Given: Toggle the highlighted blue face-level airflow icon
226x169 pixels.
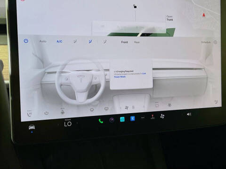Looking at the screenshot, I should point(90,42).
